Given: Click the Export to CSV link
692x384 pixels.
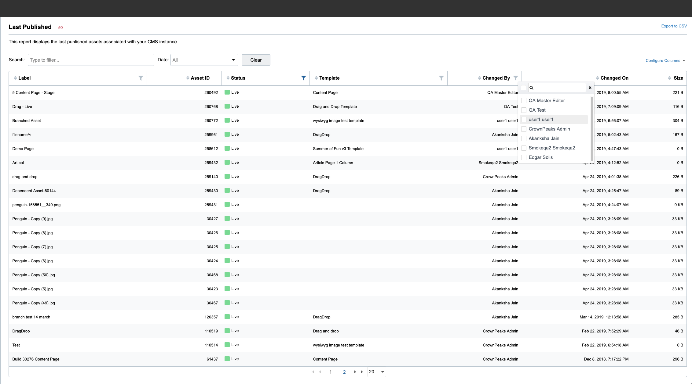Looking at the screenshot, I should pos(674,26).
